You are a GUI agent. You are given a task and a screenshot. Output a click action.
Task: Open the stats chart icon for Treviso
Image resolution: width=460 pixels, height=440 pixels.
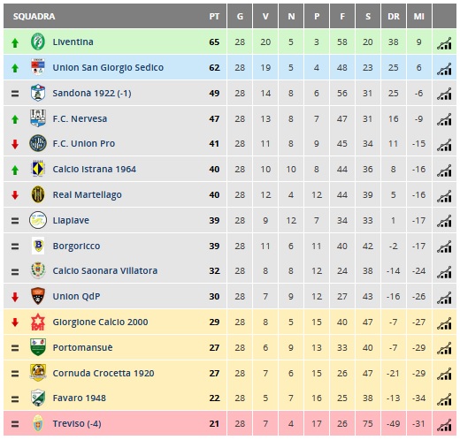444,425
